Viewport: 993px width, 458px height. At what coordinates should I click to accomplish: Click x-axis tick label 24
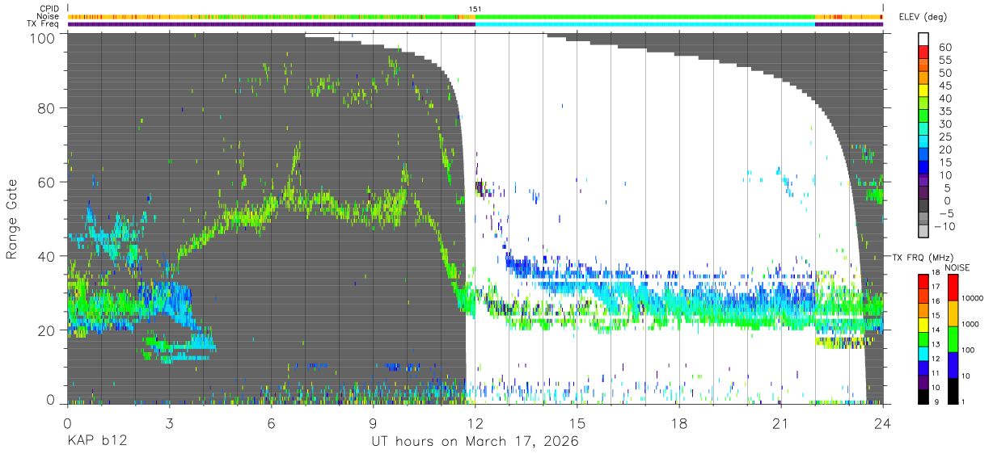(883, 423)
